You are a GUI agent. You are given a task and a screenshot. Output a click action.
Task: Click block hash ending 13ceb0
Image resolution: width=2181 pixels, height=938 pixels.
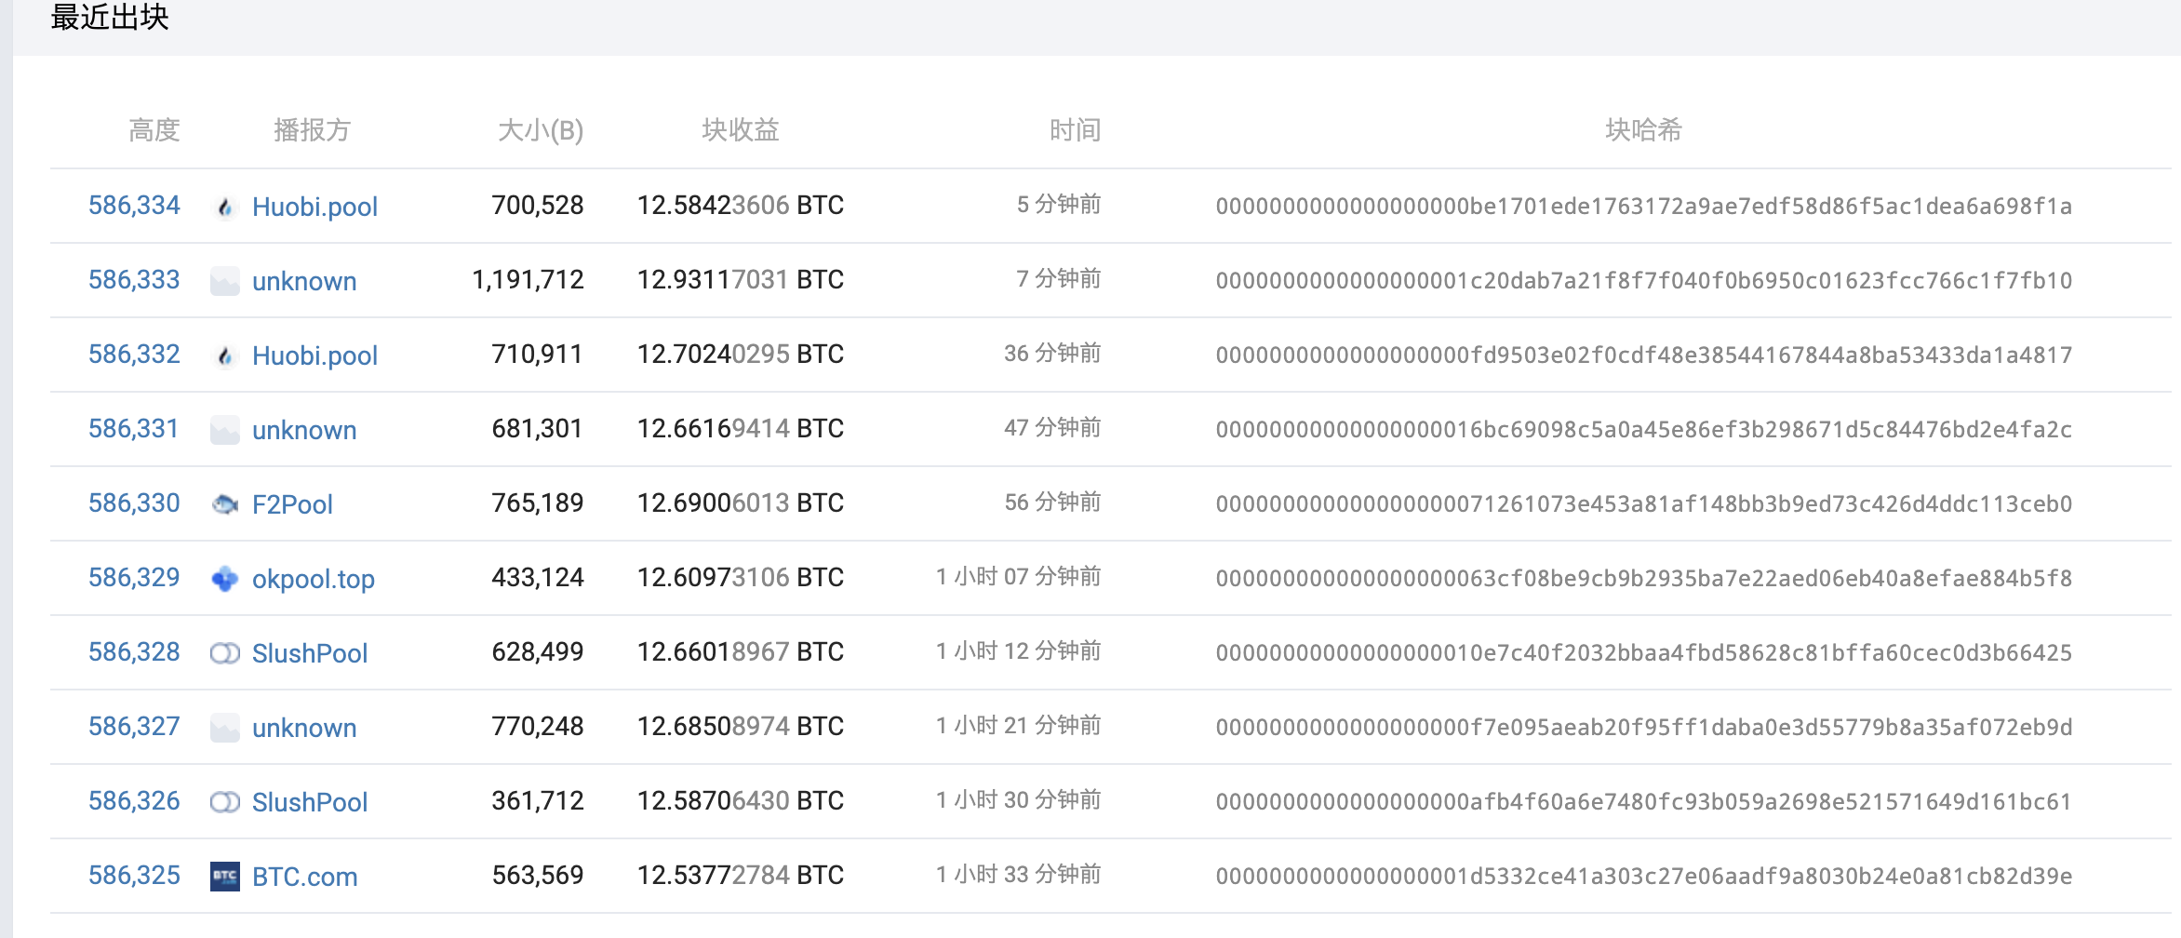1644,504
